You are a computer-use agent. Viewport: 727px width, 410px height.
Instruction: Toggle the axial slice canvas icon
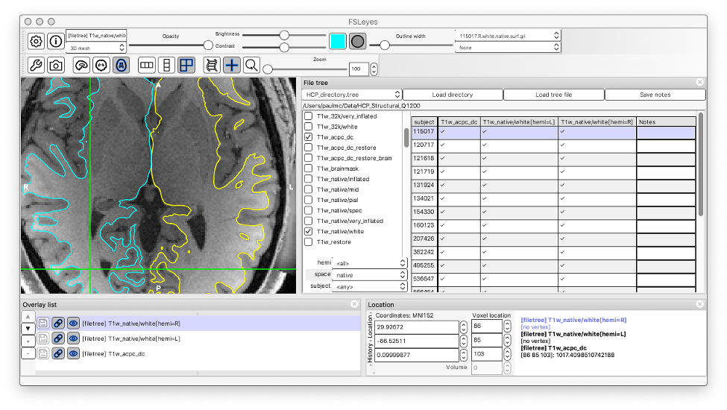[x=120, y=66]
